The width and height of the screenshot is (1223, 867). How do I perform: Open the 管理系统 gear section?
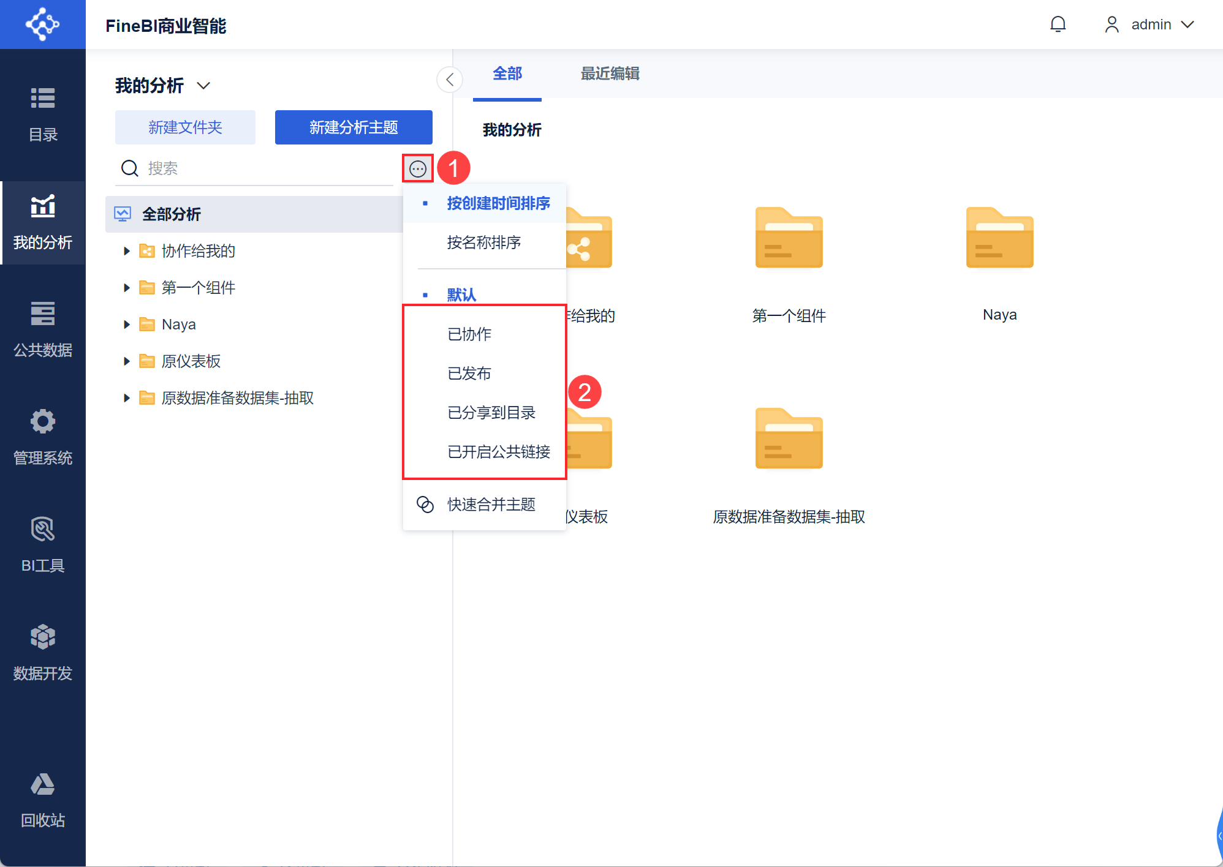(x=43, y=438)
